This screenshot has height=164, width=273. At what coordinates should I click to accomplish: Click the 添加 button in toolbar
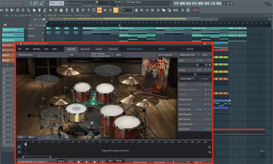click(x=175, y=10)
